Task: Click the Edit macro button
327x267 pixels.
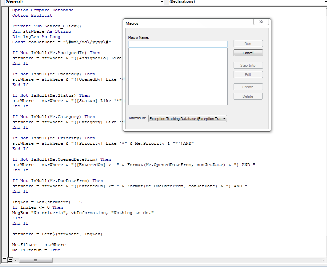Action: click(248, 75)
